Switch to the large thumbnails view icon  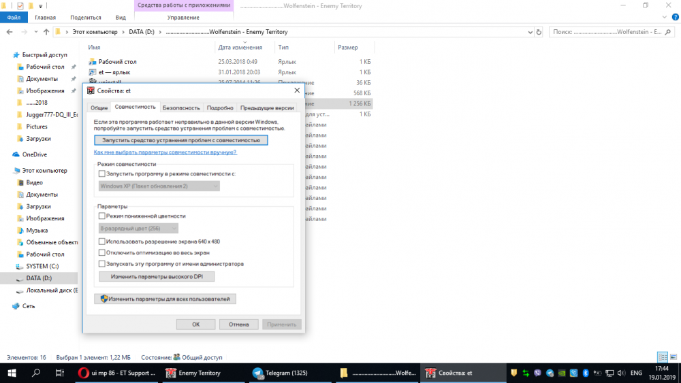tap(674, 357)
